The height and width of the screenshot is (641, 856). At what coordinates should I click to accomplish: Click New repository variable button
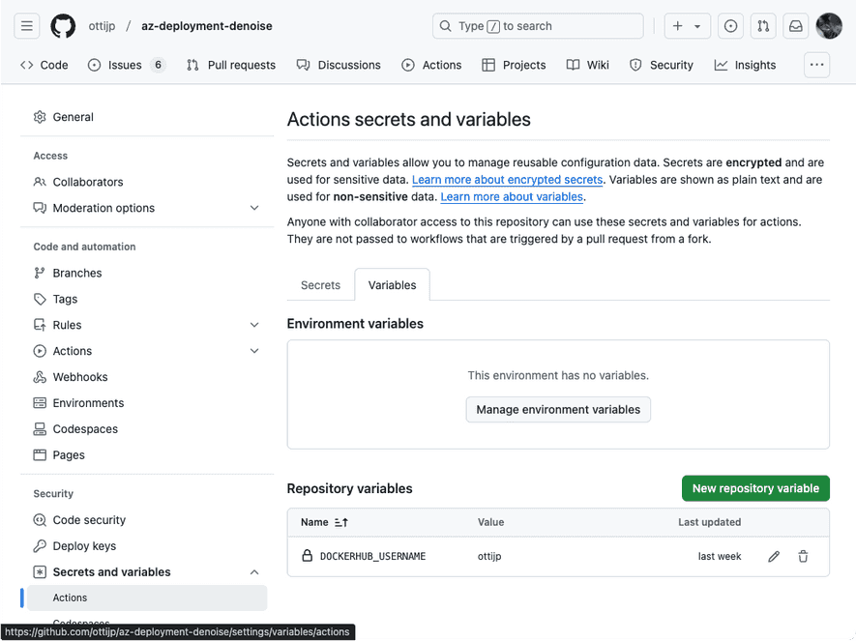tap(754, 488)
